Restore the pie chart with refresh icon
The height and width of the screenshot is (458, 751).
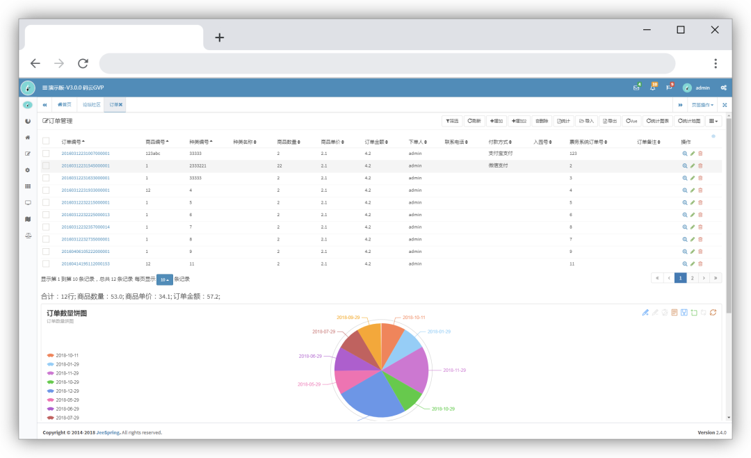pyautogui.click(x=713, y=313)
